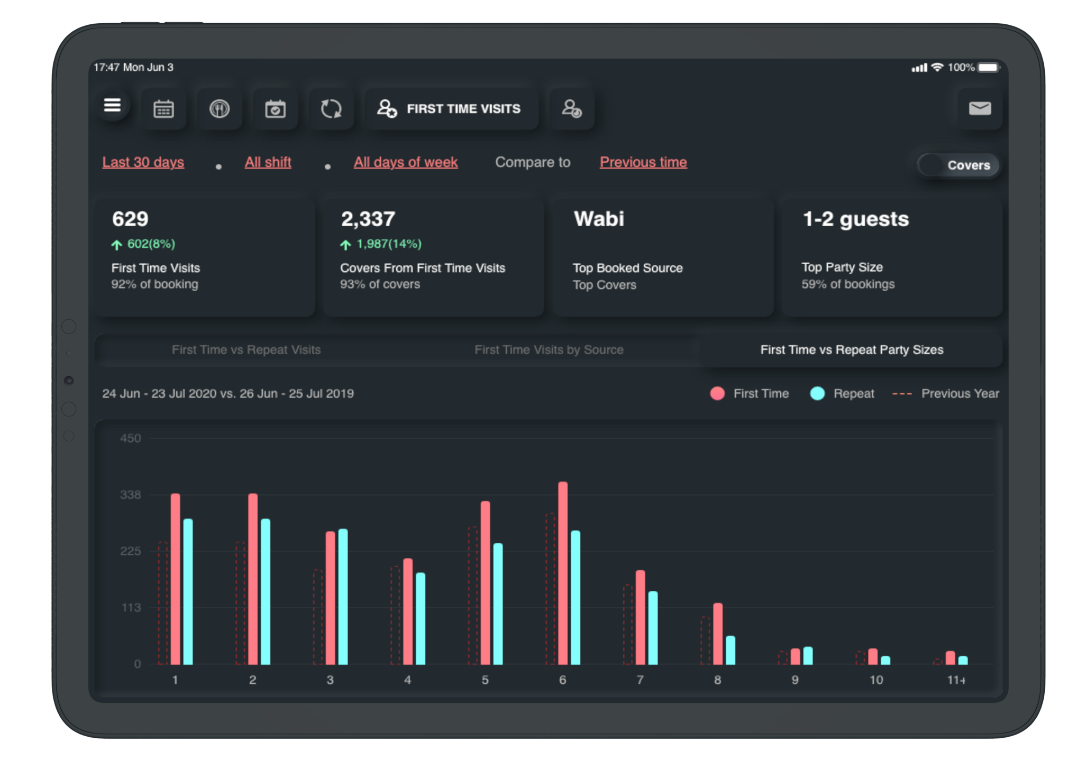Open the confirmed bookings calendar-check icon
1086x761 pixels.
tap(275, 109)
